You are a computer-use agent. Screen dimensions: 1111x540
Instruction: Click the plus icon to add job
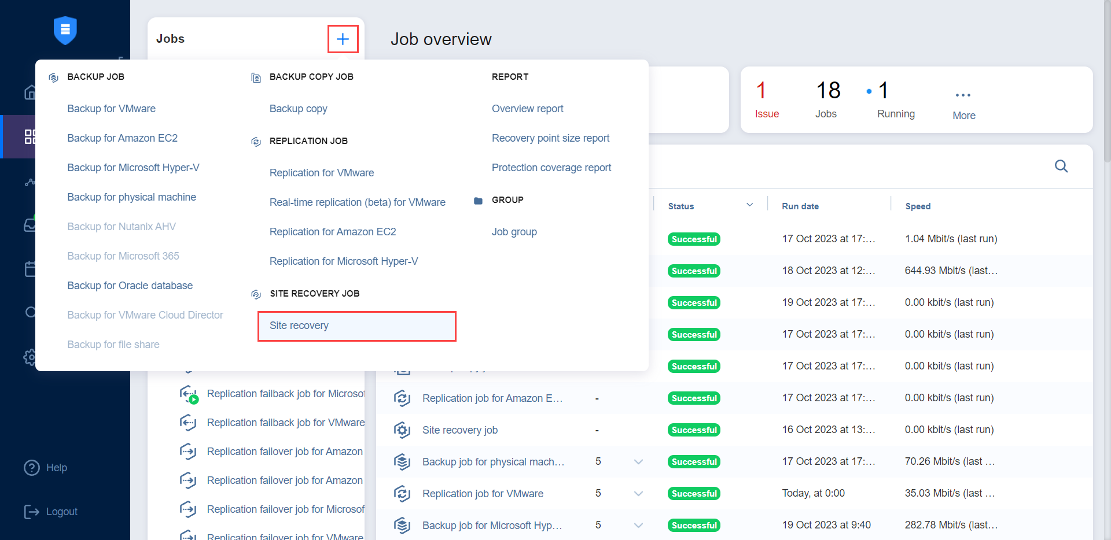(343, 39)
